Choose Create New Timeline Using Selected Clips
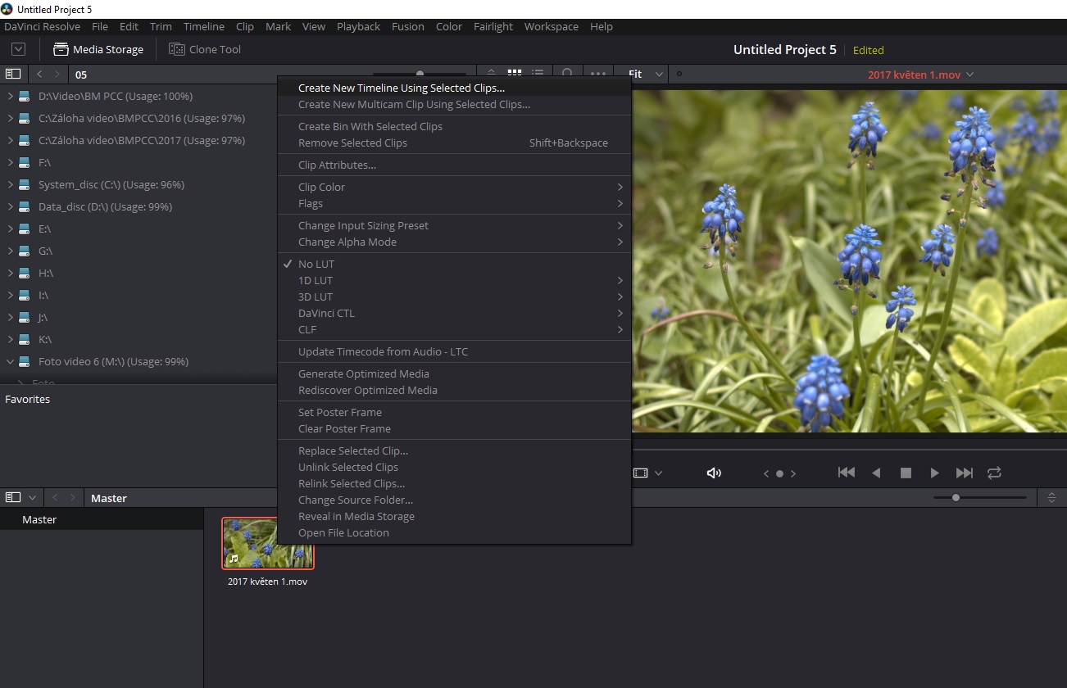1067x688 pixels. pos(402,88)
